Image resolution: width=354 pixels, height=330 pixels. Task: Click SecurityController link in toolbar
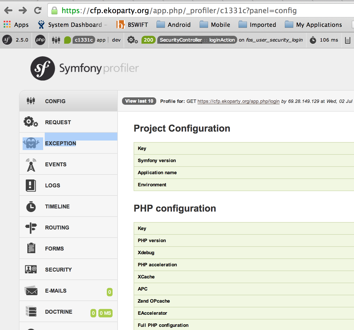click(181, 40)
